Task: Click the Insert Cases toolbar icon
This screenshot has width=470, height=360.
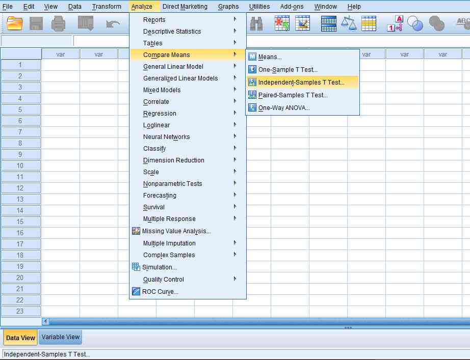Action: 282,23
